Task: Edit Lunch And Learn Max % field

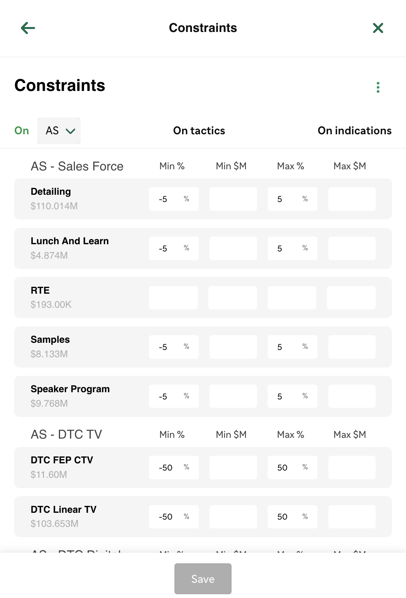Action: coord(292,248)
